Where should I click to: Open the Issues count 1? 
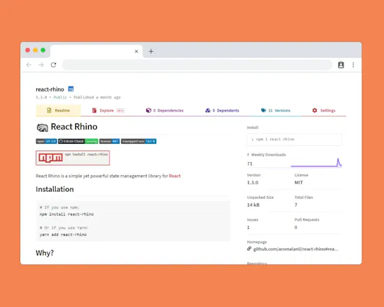[x=248, y=227]
